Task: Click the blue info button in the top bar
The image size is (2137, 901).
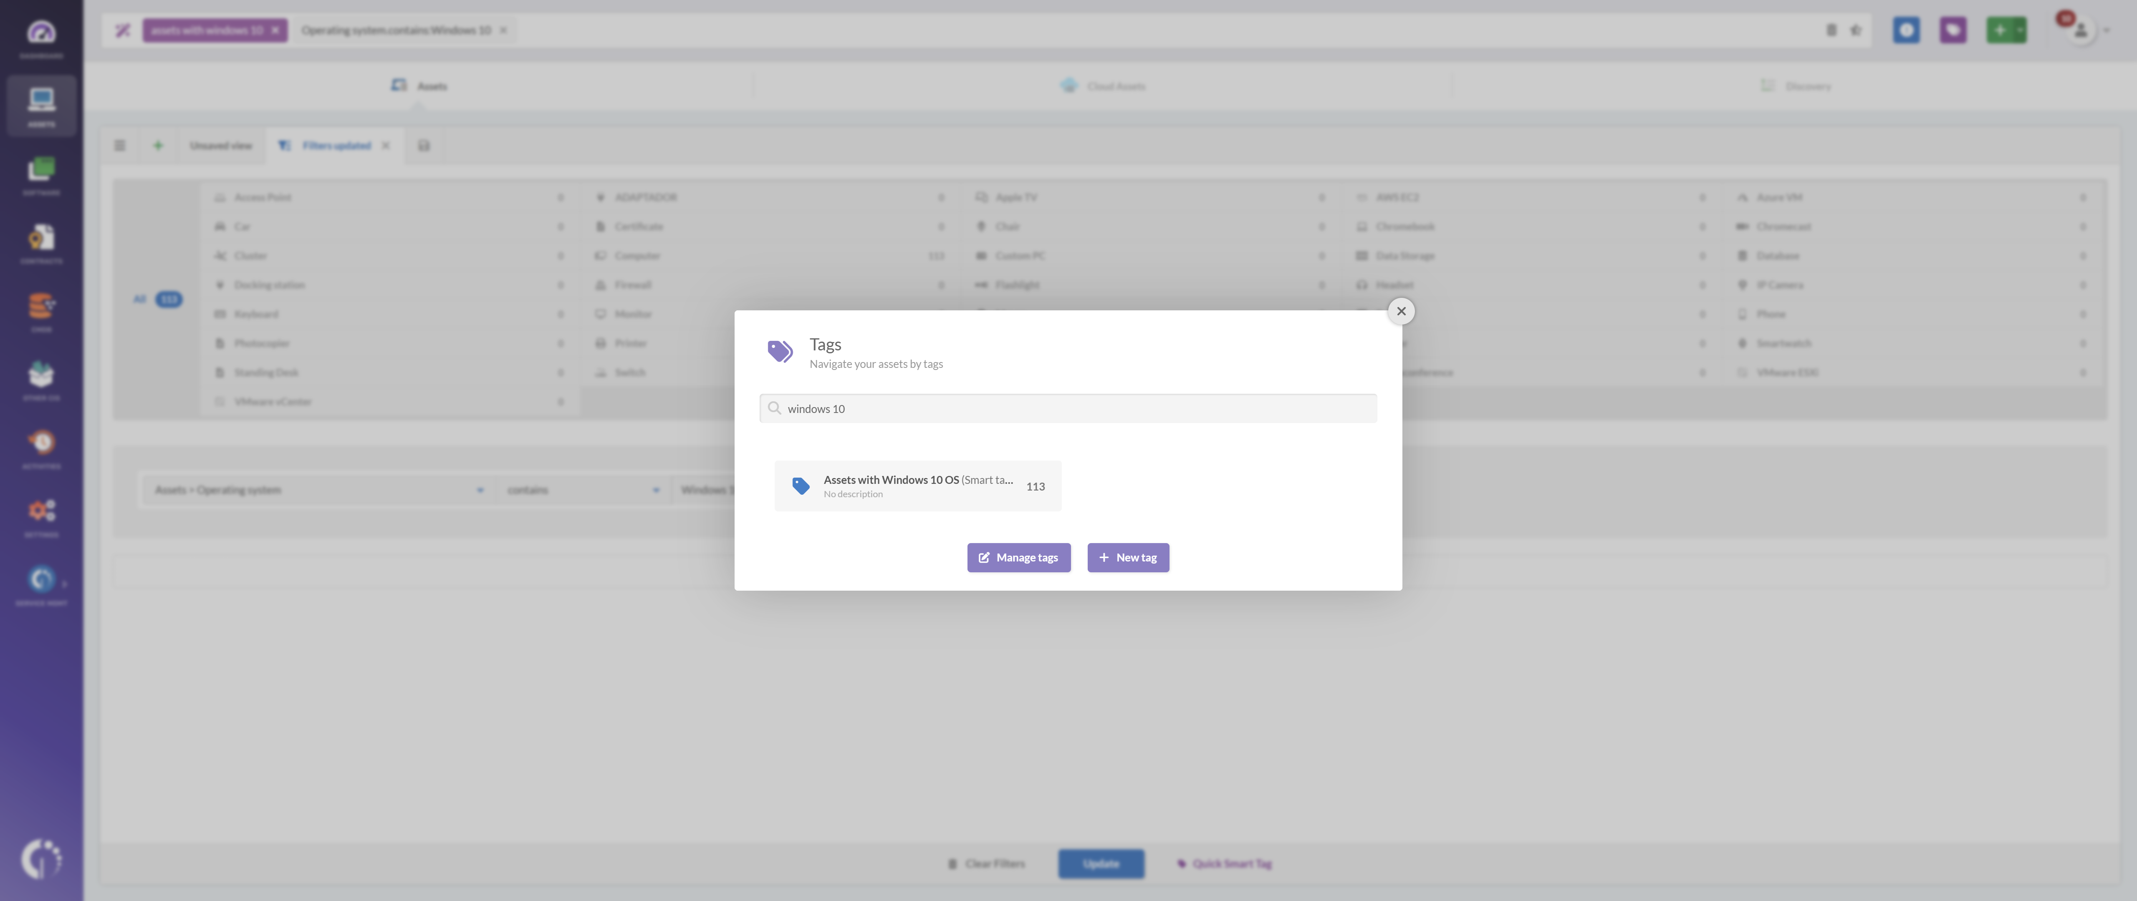Action: pos(1906,31)
